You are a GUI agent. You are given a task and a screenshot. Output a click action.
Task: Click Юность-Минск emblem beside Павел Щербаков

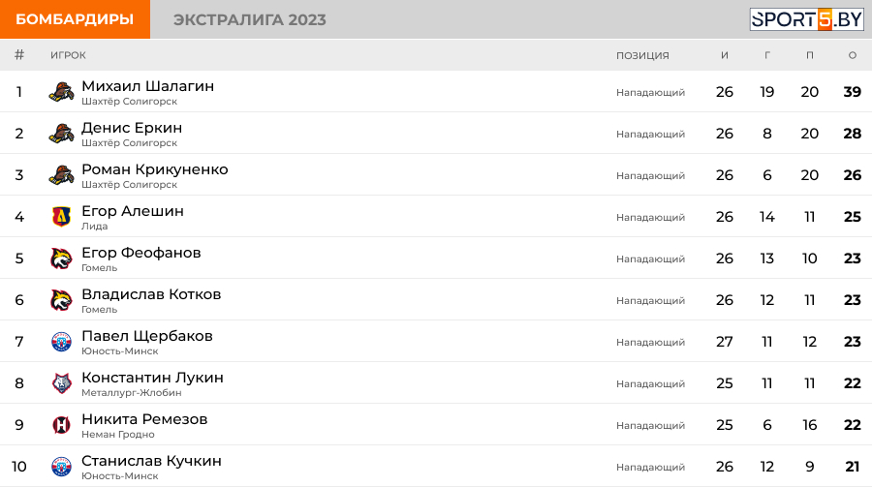61,342
